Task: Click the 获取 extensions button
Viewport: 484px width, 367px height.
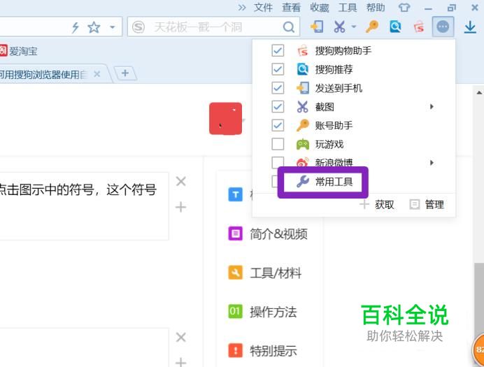Action: coord(377,204)
